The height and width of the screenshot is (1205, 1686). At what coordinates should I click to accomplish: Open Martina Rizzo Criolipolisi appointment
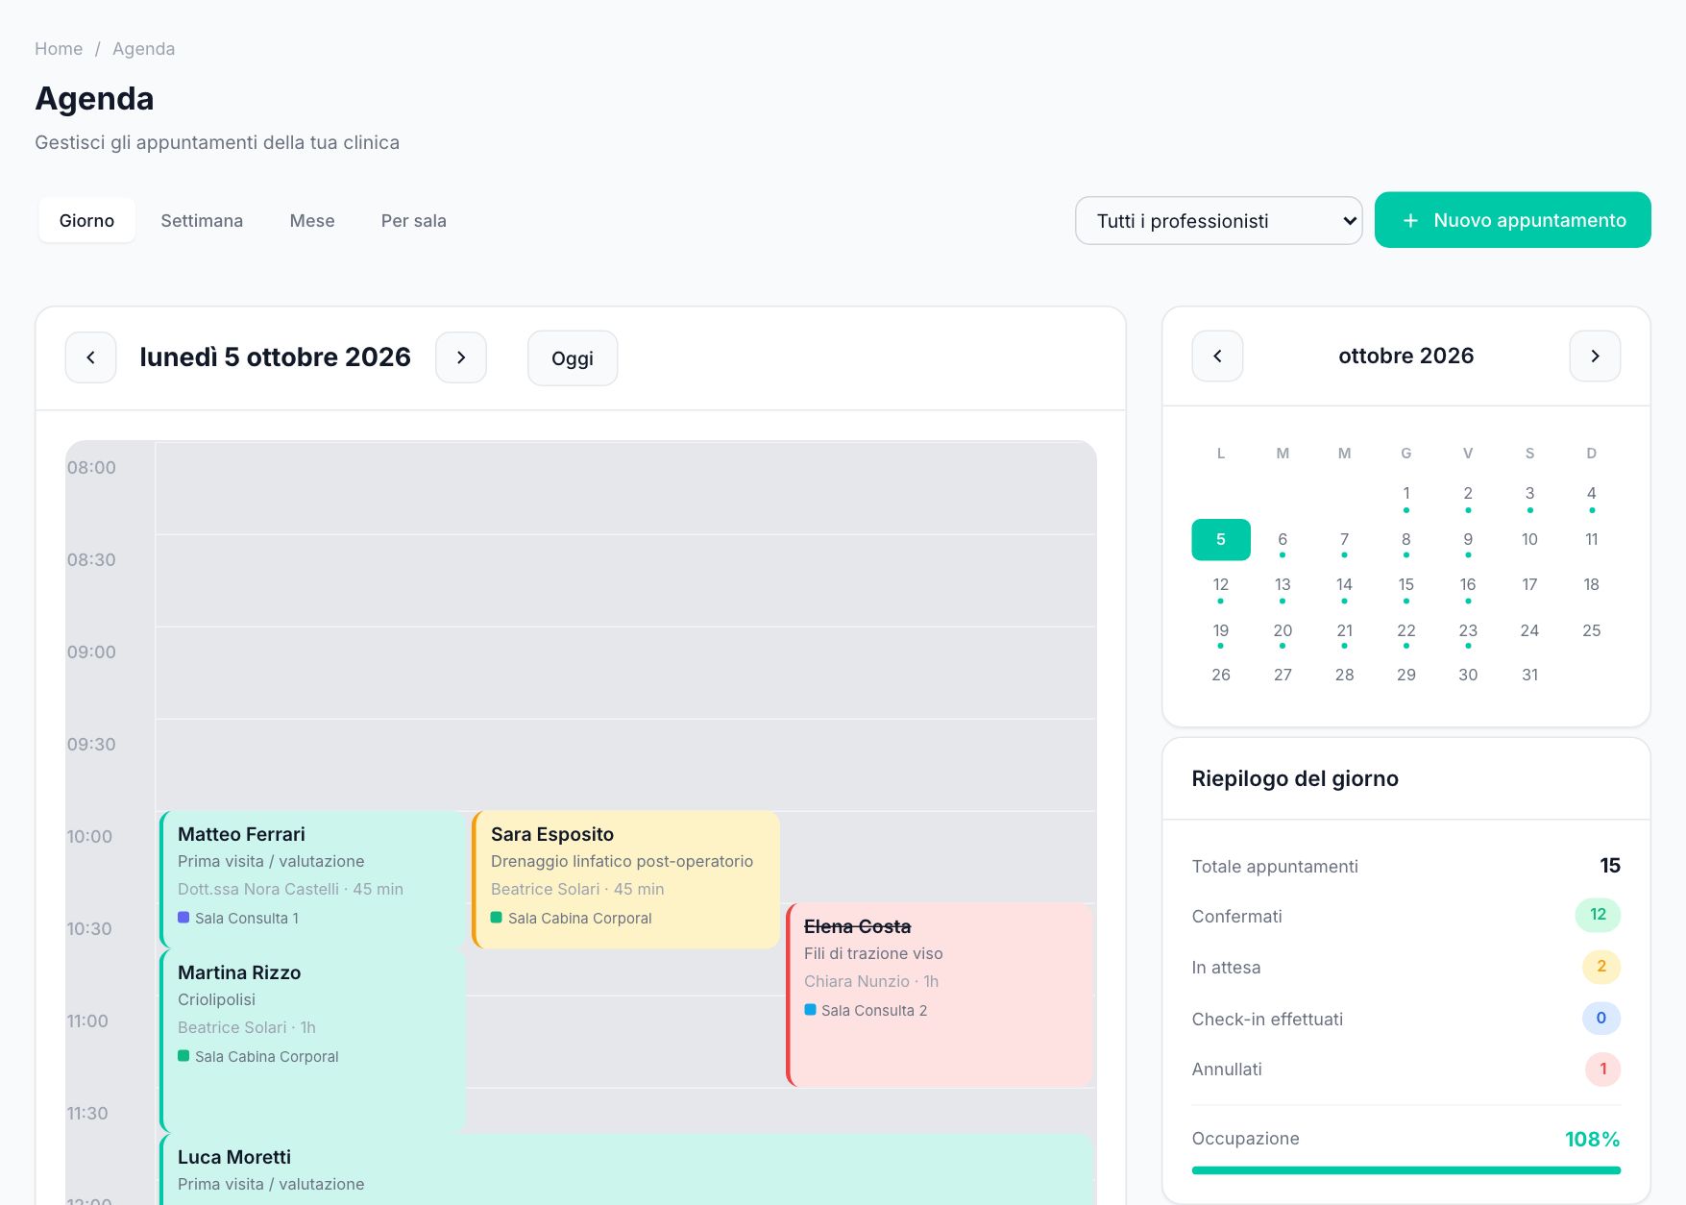pyautogui.click(x=312, y=1041)
